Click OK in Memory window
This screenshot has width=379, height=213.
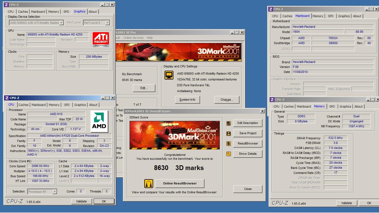[x=369, y=203]
